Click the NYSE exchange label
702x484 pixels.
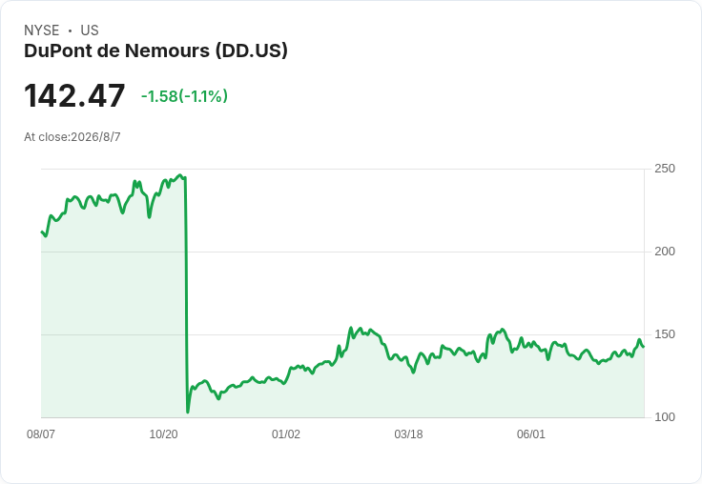click(42, 30)
